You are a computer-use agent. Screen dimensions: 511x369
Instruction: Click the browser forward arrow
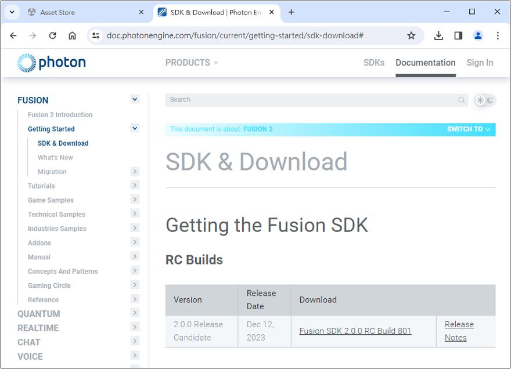point(33,35)
